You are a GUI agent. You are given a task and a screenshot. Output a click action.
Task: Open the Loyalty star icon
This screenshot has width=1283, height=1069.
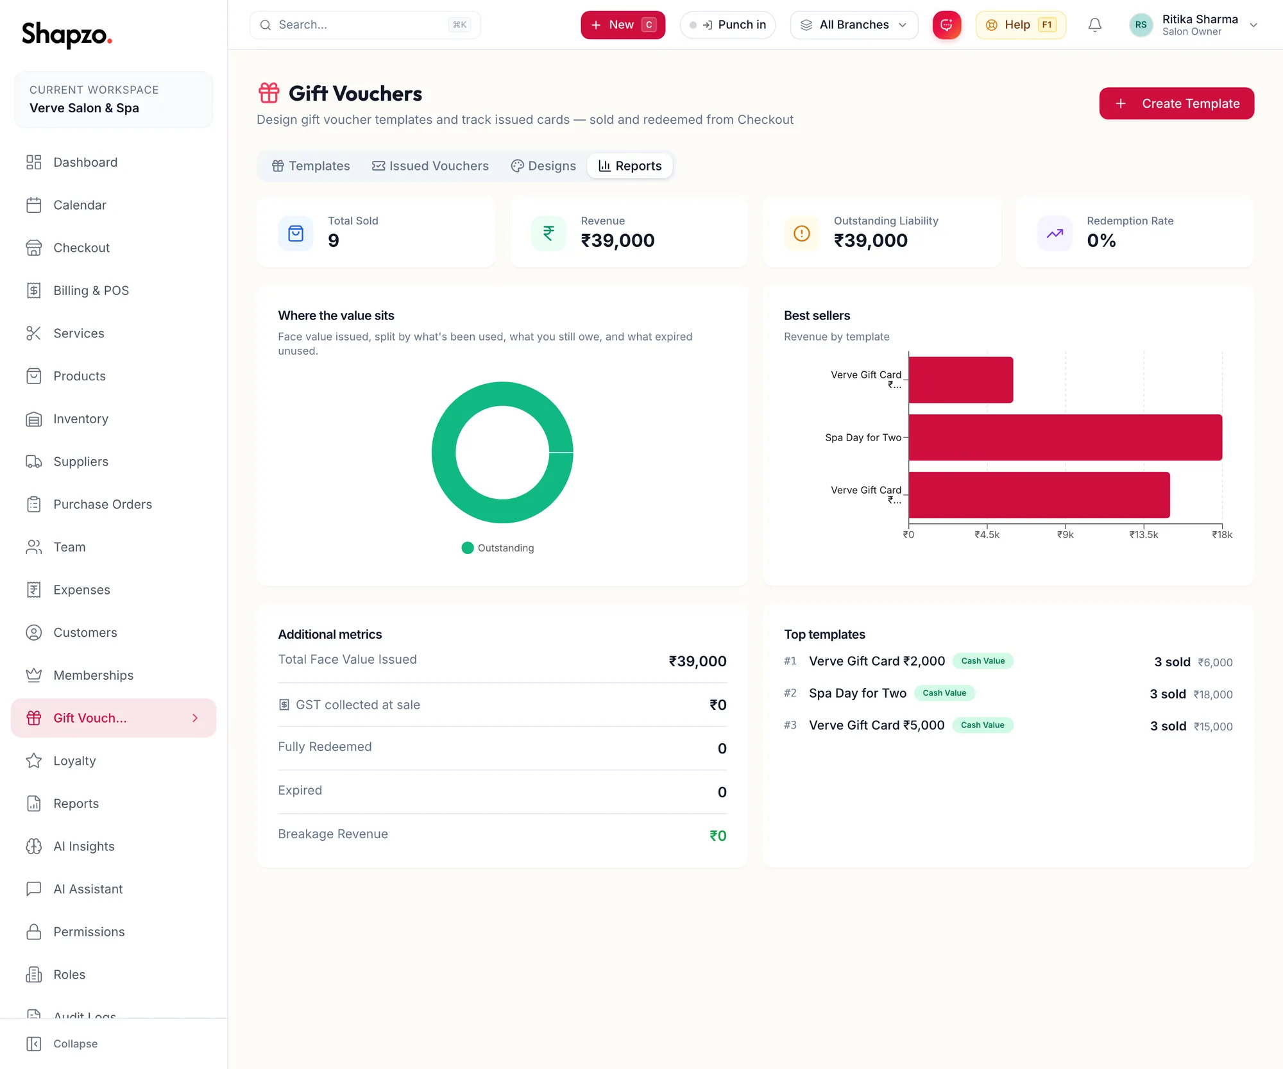(x=33, y=761)
